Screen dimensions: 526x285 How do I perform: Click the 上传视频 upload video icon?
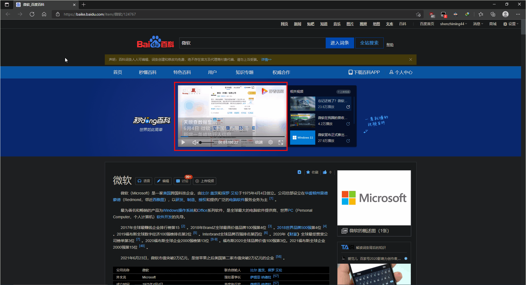coord(204,181)
